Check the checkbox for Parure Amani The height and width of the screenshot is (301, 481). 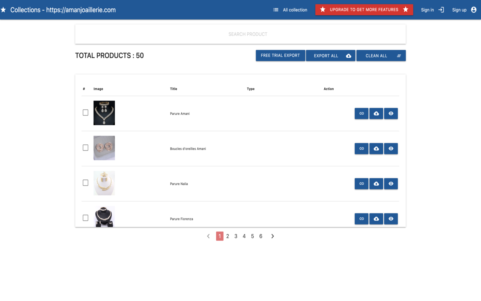click(x=85, y=112)
